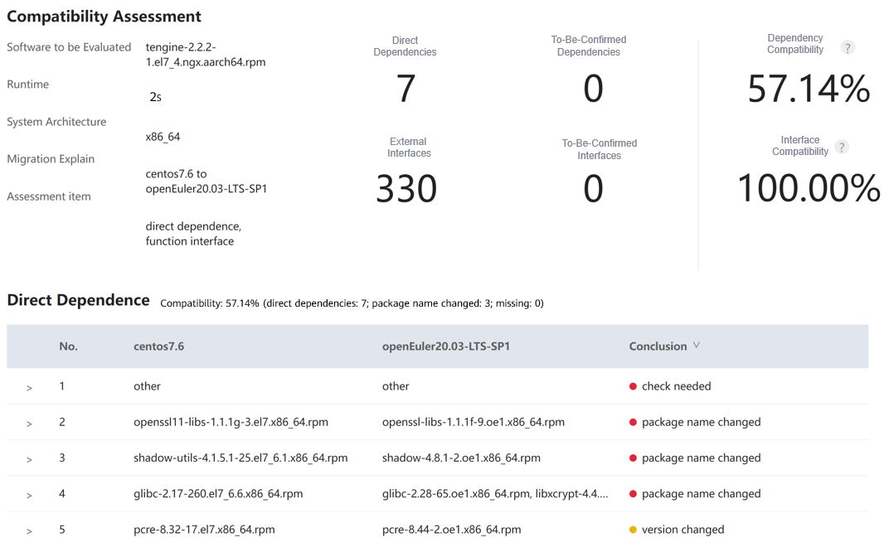
Task: Click red dot in openssl11-libs row
Action: coord(633,423)
